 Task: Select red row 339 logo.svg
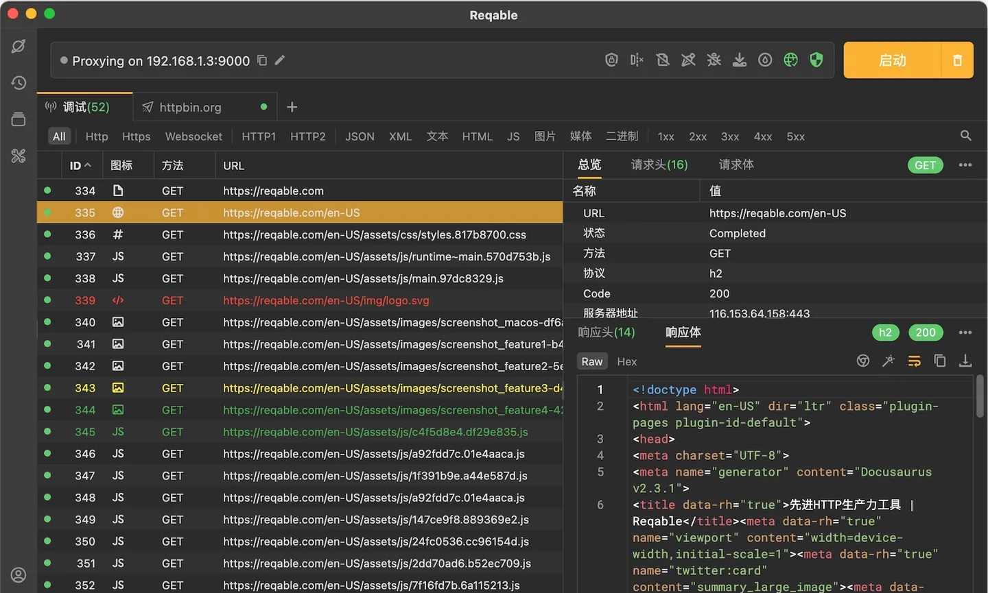[300, 300]
